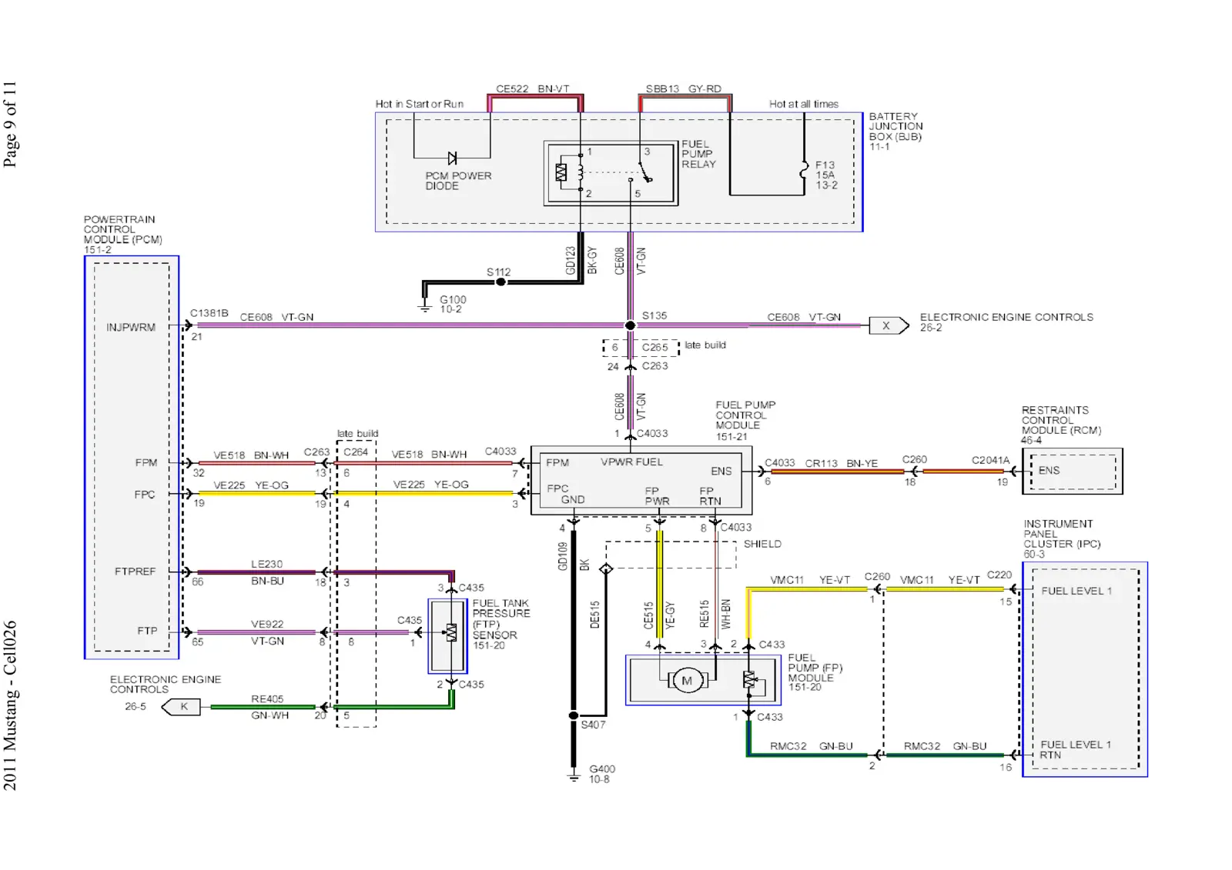The height and width of the screenshot is (870, 1232).
Task: Select the C1381B connector label
Action: pyautogui.click(x=209, y=313)
